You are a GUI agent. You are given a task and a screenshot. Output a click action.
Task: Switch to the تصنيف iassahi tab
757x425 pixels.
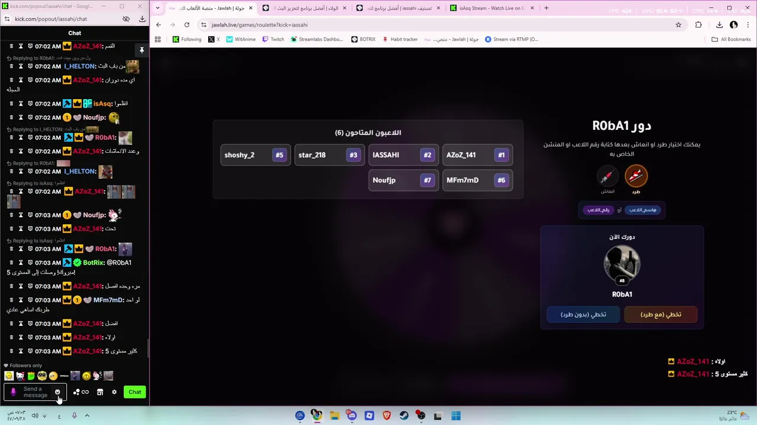pos(399,8)
